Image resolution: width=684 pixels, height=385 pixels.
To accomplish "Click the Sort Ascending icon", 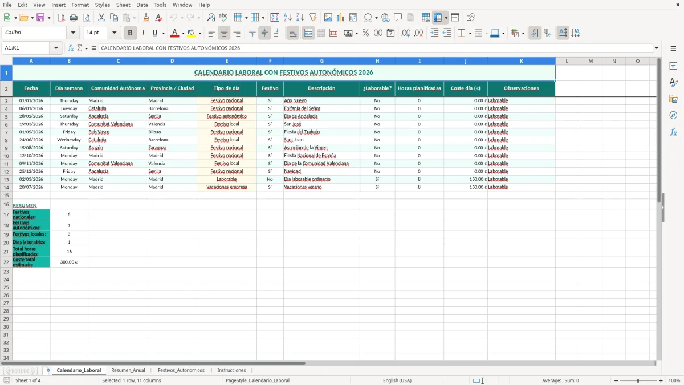I will [x=288, y=18].
